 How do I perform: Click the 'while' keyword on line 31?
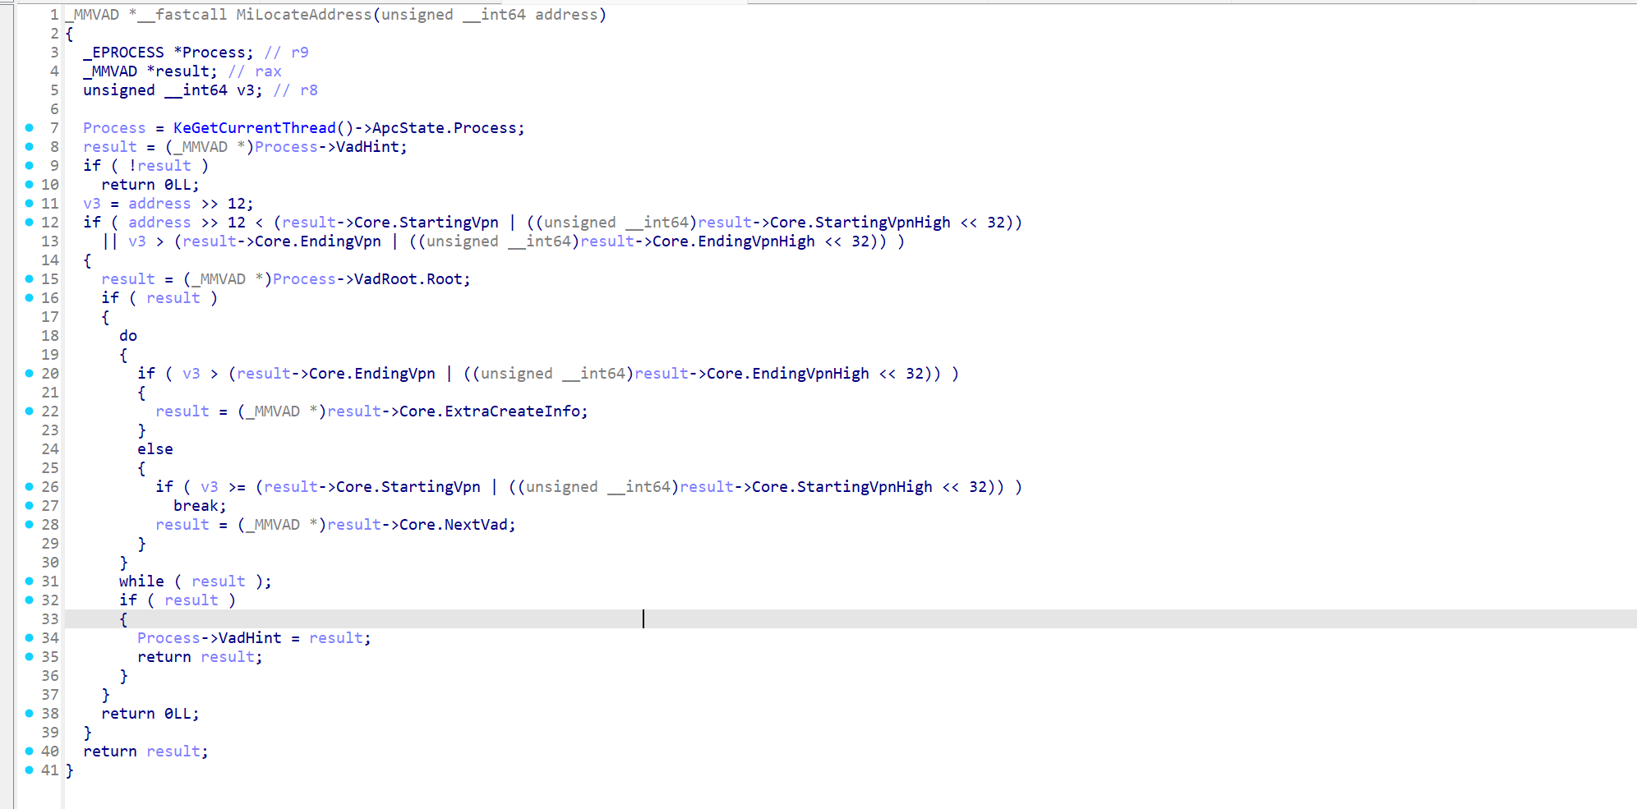coord(141,581)
